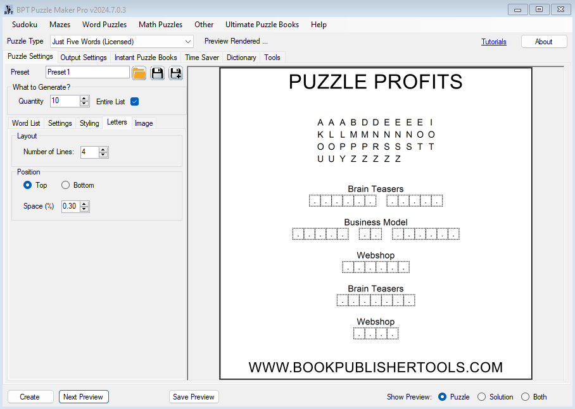
Task: Click the save-as-new preset icon
Action: pos(175,73)
